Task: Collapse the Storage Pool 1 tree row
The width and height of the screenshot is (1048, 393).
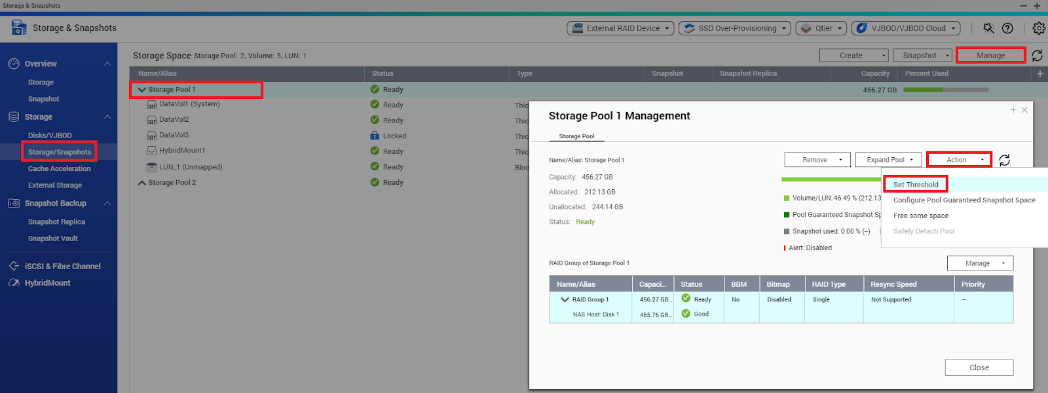Action: 141,90
